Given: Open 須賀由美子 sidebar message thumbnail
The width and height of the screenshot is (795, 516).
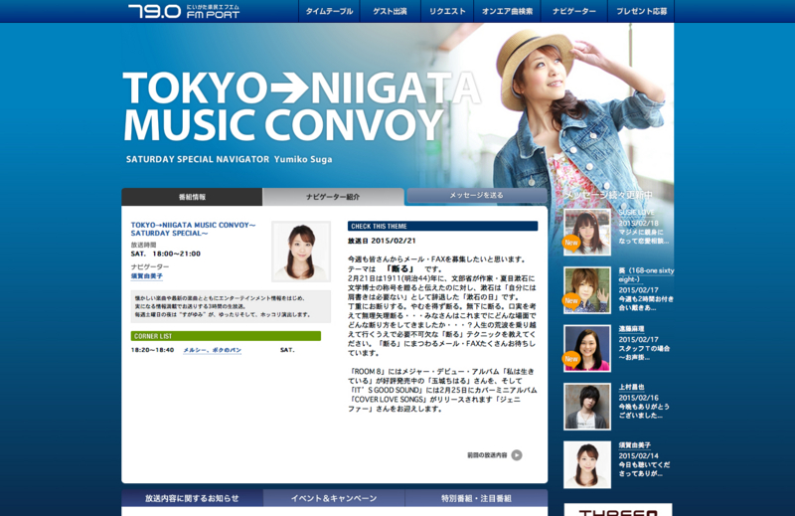Looking at the screenshot, I should (x=587, y=464).
